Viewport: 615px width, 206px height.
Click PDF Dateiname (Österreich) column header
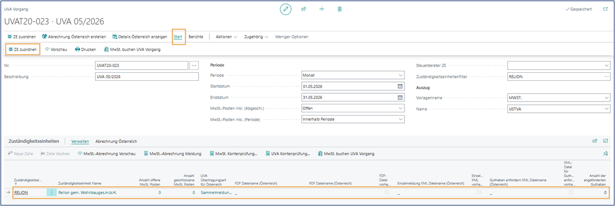(330, 183)
